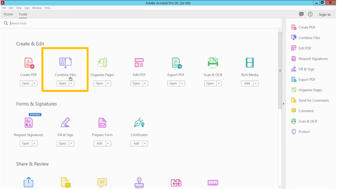Select the yellow Comment bubble tool icon

coord(102,183)
